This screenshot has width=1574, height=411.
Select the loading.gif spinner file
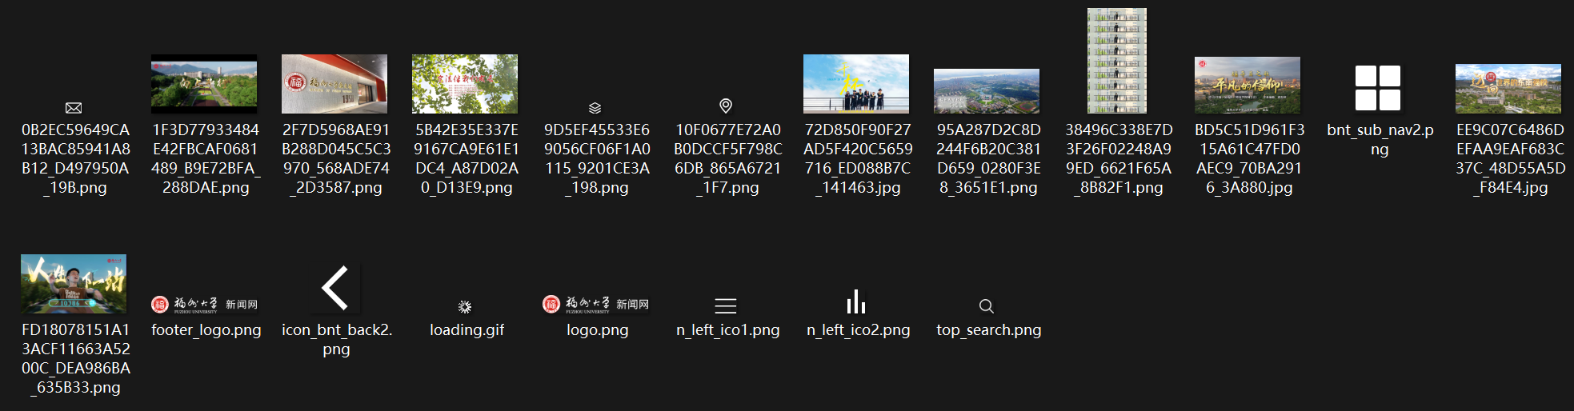[465, 307]
